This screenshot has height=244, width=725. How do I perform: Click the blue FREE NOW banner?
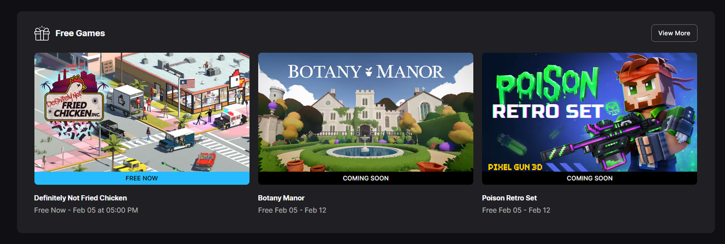142,178
